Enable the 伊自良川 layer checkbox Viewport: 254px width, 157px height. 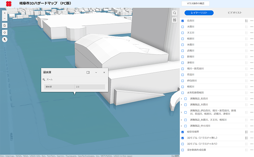[183, 81]
